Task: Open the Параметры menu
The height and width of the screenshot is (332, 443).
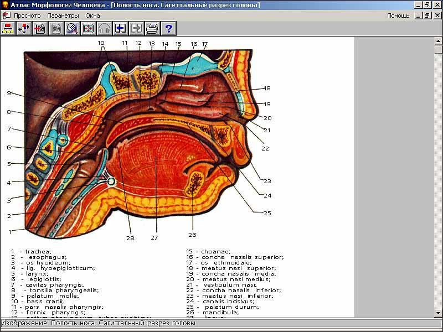Action: click(x=63, y=15)
